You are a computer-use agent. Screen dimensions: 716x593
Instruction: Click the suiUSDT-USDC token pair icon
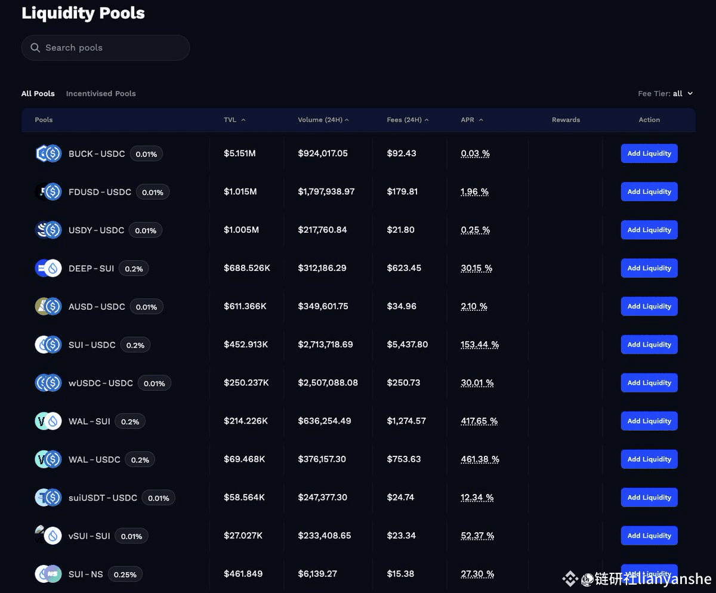pyautogui.click(x=48, y=498)
